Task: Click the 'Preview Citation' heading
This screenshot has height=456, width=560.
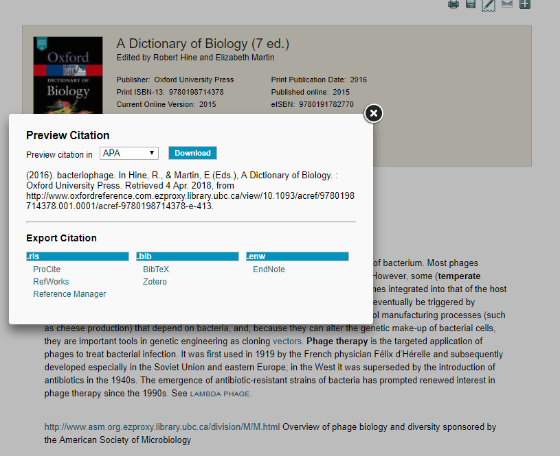Action: 68,136
